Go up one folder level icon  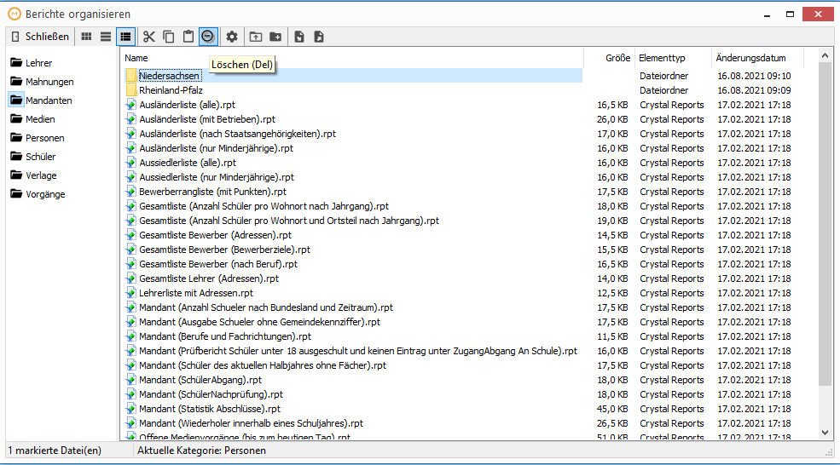pos(256,37)
